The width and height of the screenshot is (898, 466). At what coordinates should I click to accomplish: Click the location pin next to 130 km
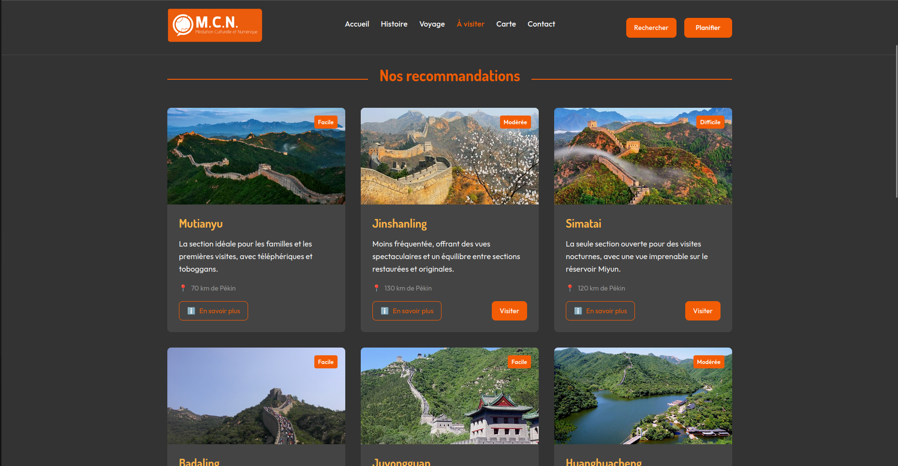coord(376,288)
